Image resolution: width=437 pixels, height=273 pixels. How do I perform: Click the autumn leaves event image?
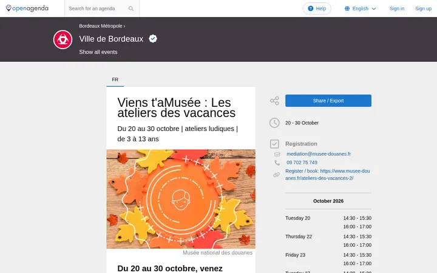point(181,199)
